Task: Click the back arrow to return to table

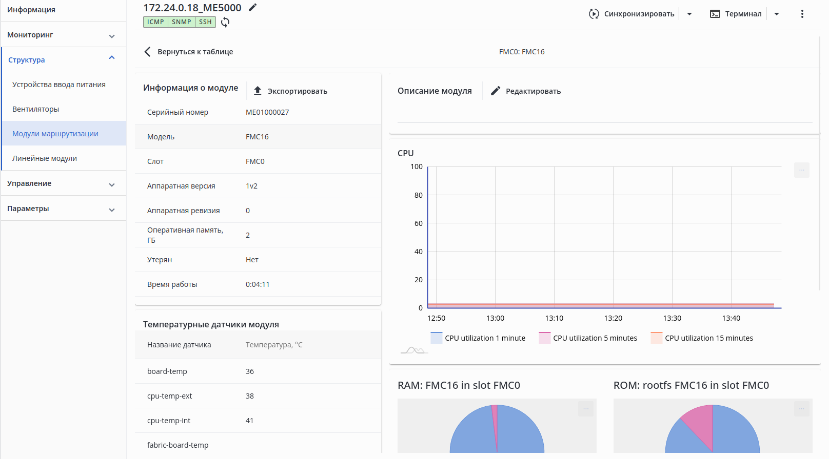Action: (148, 52)
